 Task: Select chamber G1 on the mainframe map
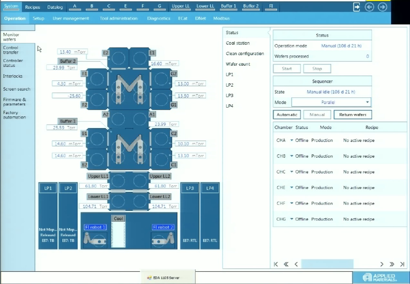coord(161,99)
